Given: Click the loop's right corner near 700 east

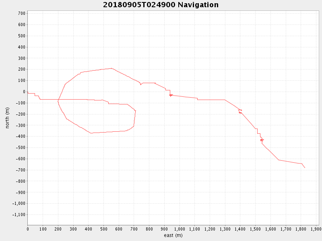Looking at the screenshot, I should pos(135,110).
